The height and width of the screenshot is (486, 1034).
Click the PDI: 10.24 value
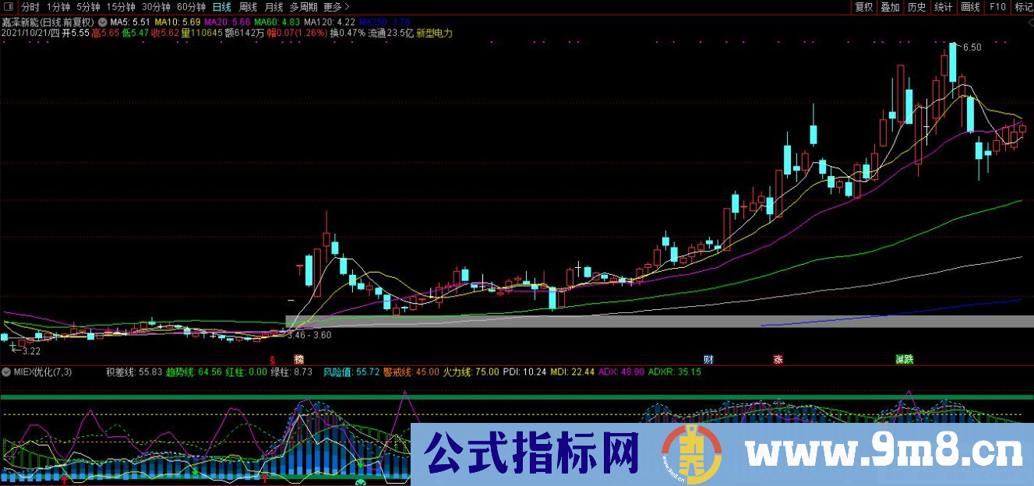pos(525,372)
